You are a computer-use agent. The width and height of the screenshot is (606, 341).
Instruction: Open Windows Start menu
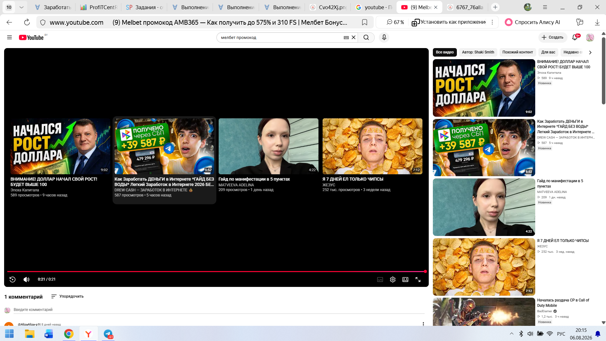pyautogui.click(x=9, y=334)
